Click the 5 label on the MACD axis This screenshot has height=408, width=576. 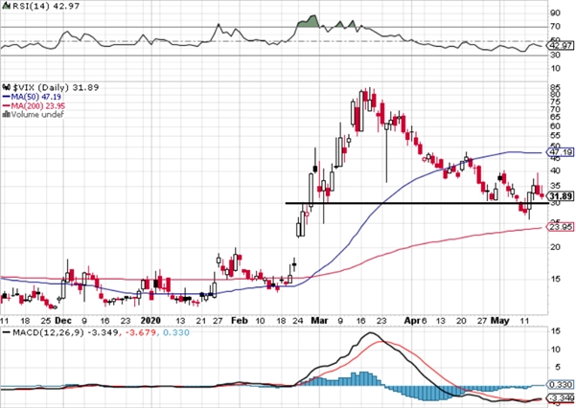click(558, 367)
